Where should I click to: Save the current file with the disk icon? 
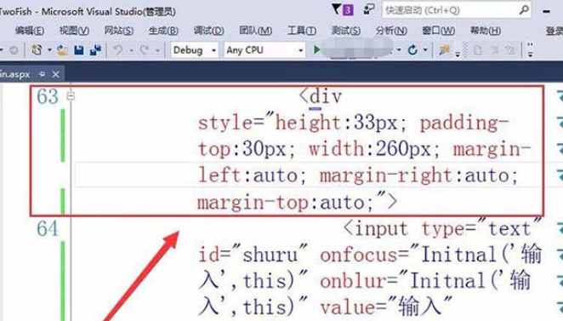coord(79,50)
